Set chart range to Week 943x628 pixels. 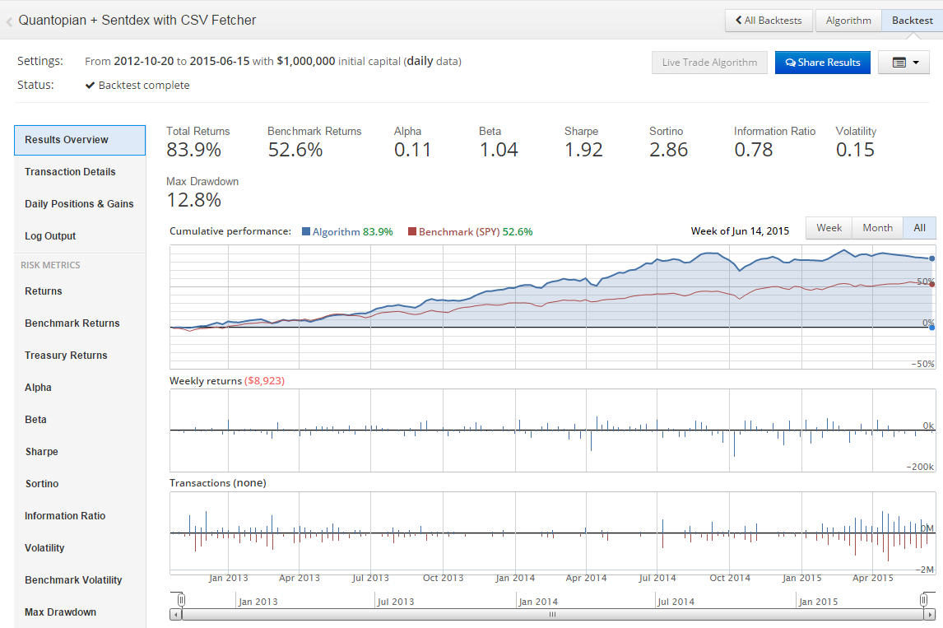coord(829,228)
